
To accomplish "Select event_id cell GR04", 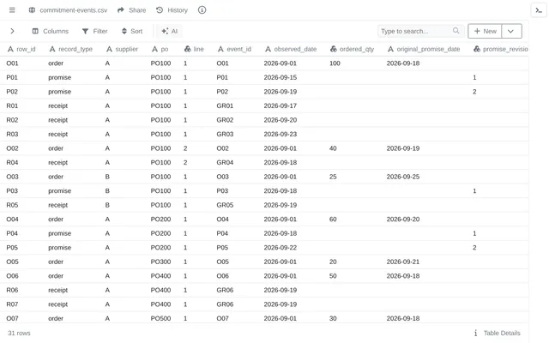I will (225, 162).
